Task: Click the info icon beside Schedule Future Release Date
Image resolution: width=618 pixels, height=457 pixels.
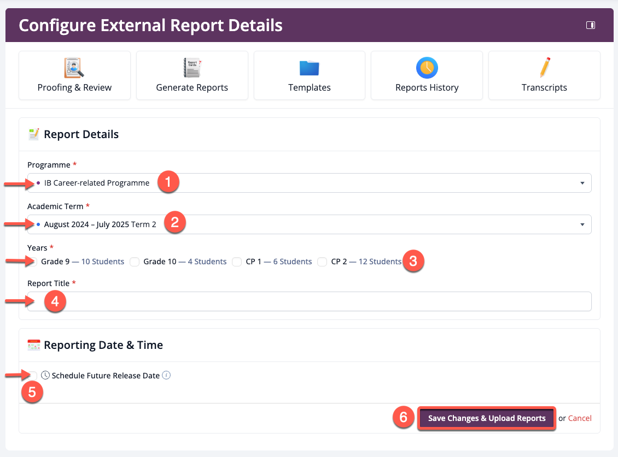Action: tap(167, 375)
